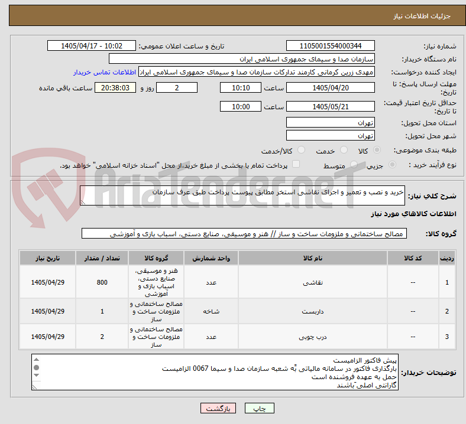Toggle the اسناد خزانه اسلامی payment checkbox
Image resolution: width=466 pixels, height=424 pixels.
(x=296, y=164)
